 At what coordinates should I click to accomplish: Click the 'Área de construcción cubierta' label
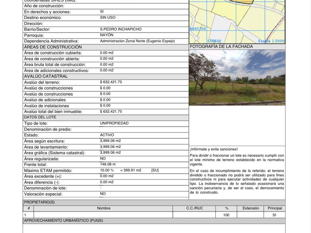pos(53,53)
